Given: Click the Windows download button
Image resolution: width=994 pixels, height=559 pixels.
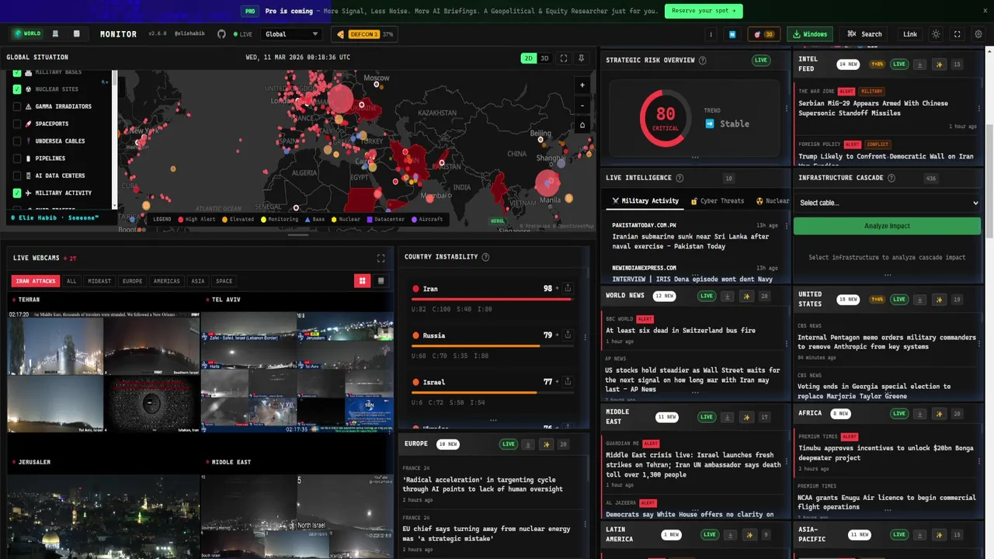Looking at the screenshot, I should 809,34.
